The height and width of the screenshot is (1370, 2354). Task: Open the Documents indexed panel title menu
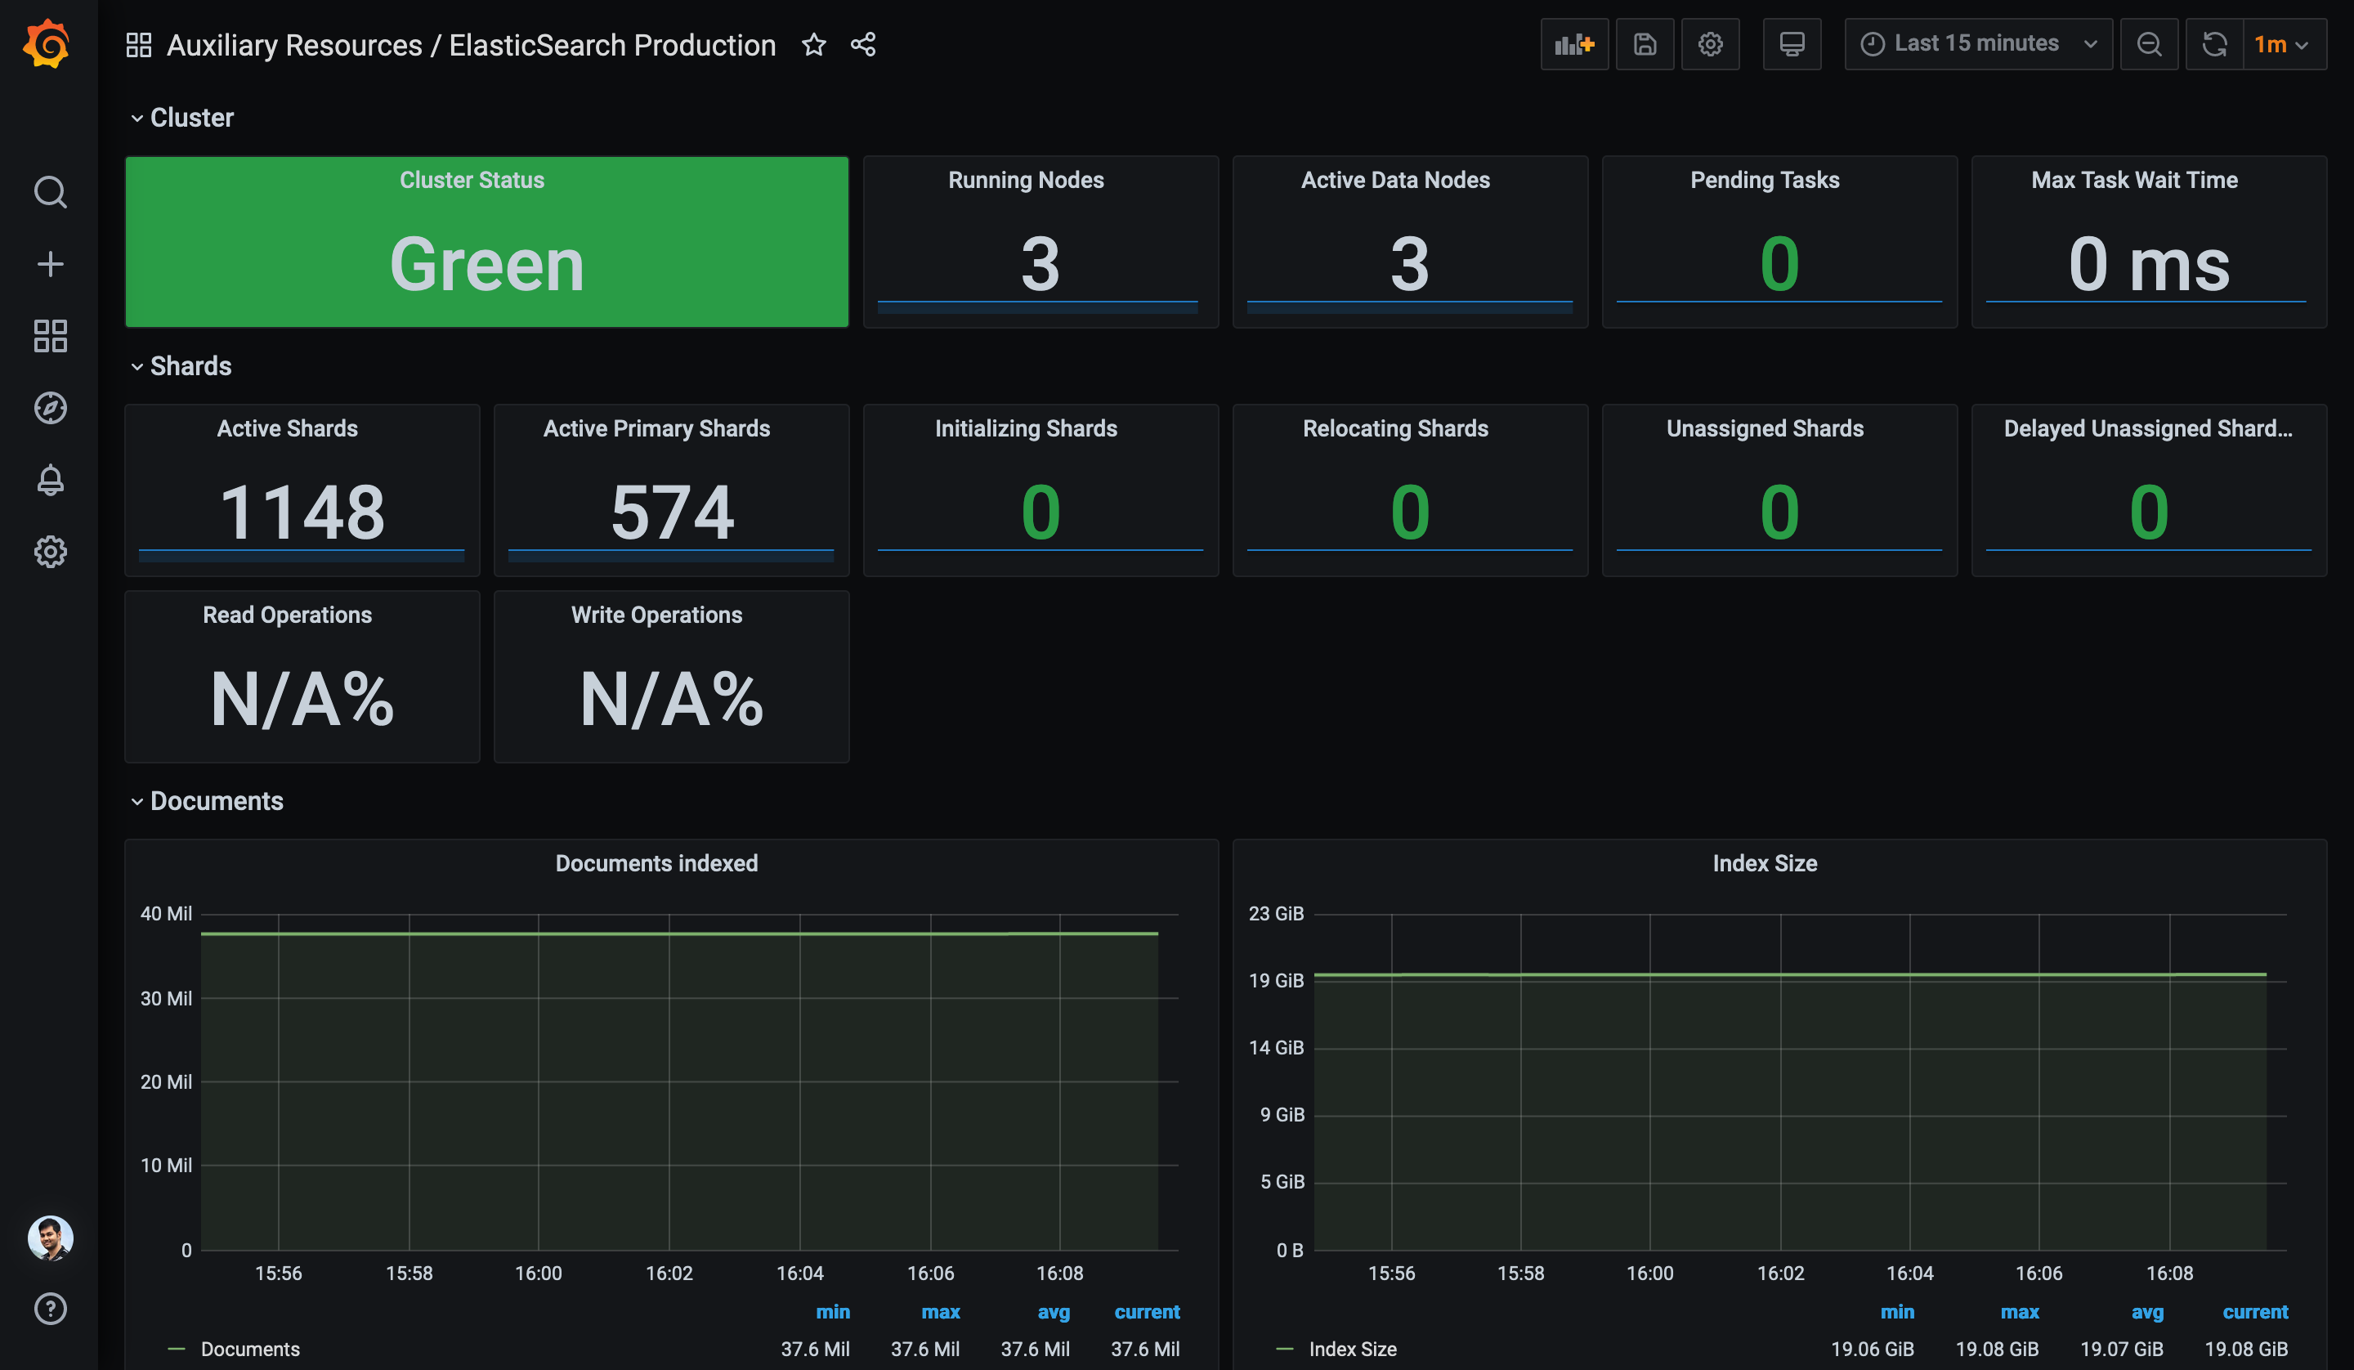point(656,862)
